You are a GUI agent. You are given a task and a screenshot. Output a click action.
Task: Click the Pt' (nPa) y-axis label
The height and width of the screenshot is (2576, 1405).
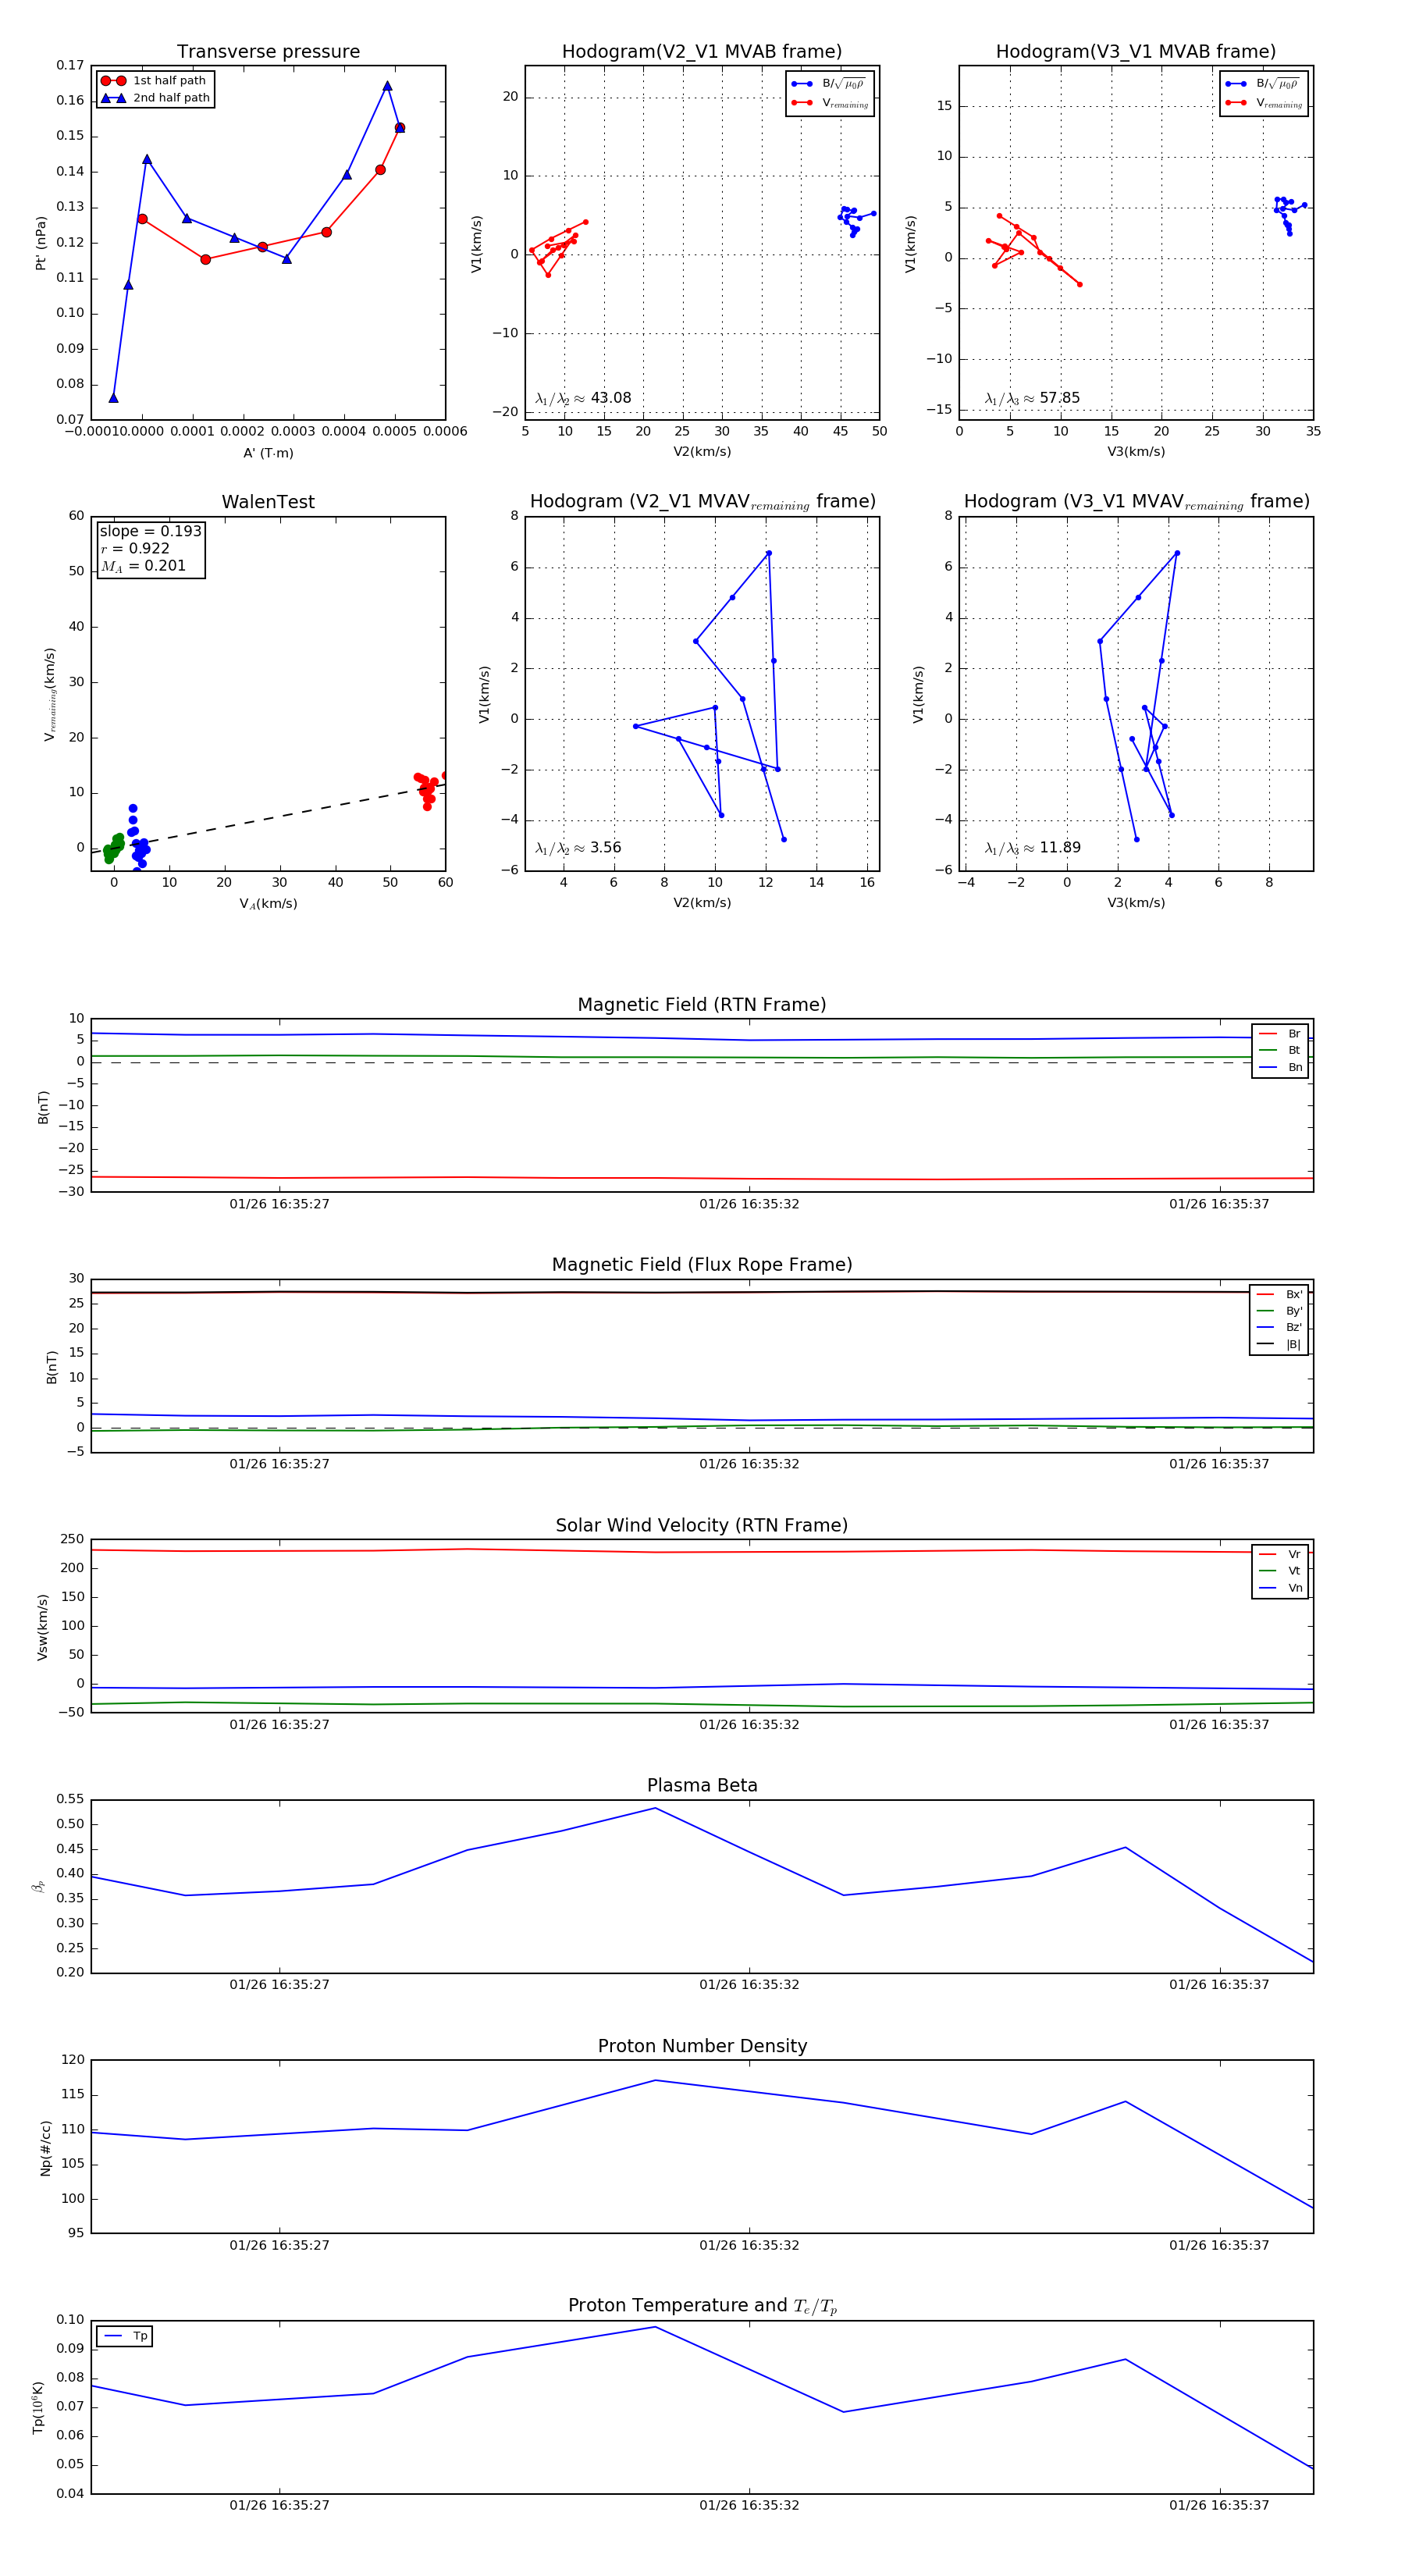[x=41, y=243]
